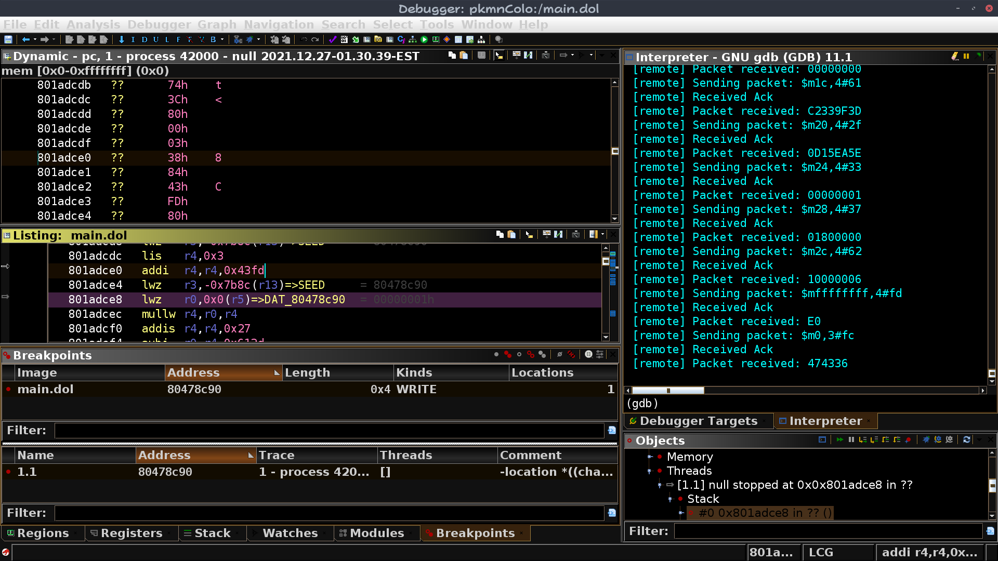Click Resume green arrows in Objects panel
This screenshot has width=998, height=561.
pyautogui.click(x=839, y=440)
